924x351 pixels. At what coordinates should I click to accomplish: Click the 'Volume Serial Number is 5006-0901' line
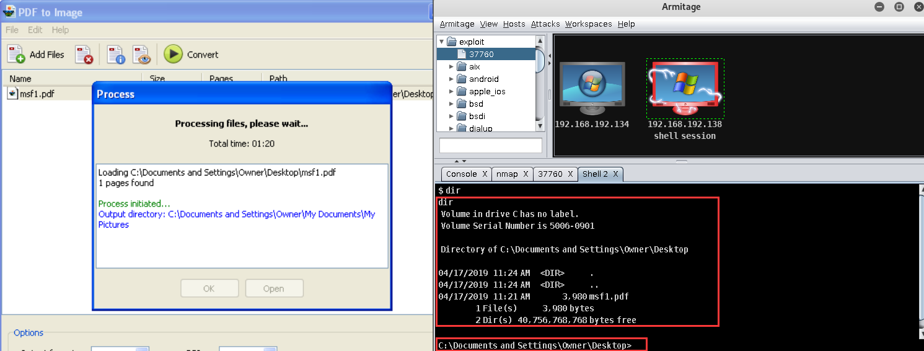click(517, 226)
